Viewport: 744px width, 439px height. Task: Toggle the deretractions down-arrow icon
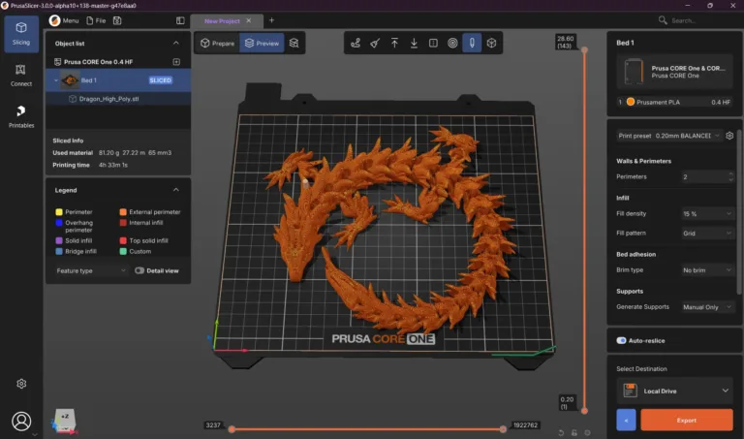click(414, 44)
